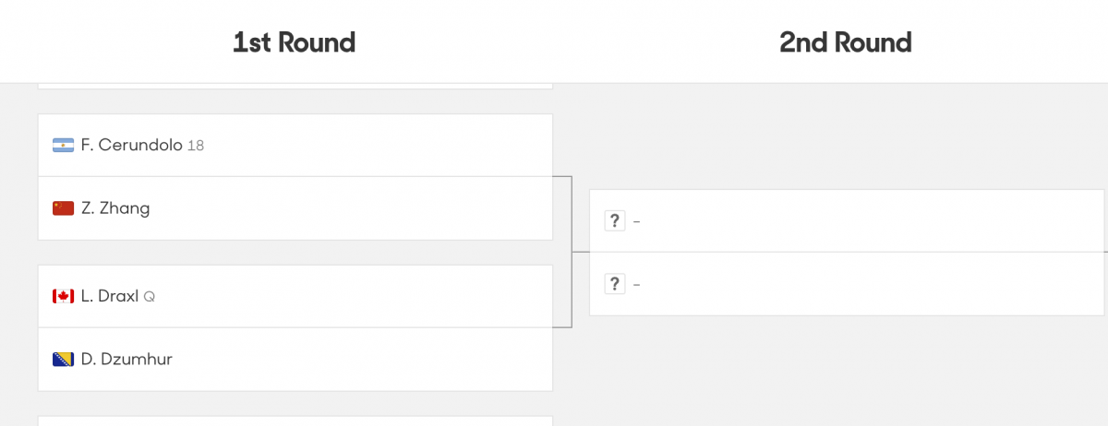This screenshot has width=1108, height=426.
Task: Open Z. Zhang player name
Action: click(115, 208)
